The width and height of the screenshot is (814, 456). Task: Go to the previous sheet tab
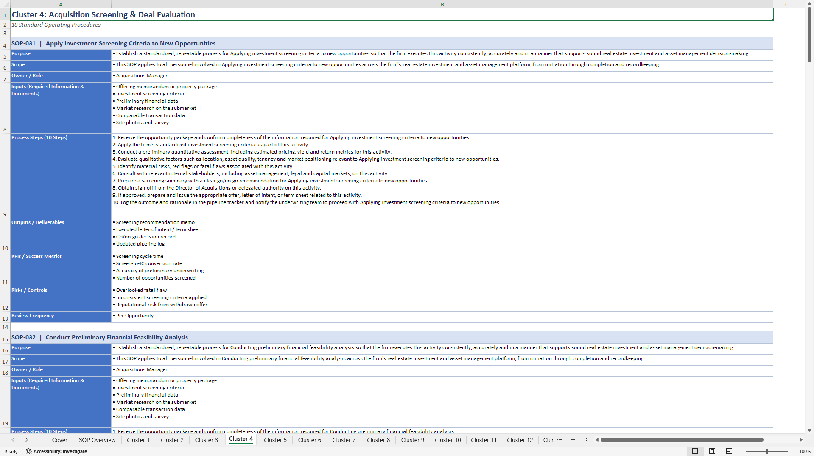[x=13, y=440]
